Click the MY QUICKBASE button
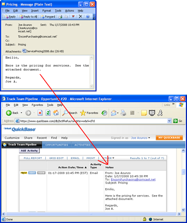This screenshot has width=187, height=223. [x=169, y=138]
